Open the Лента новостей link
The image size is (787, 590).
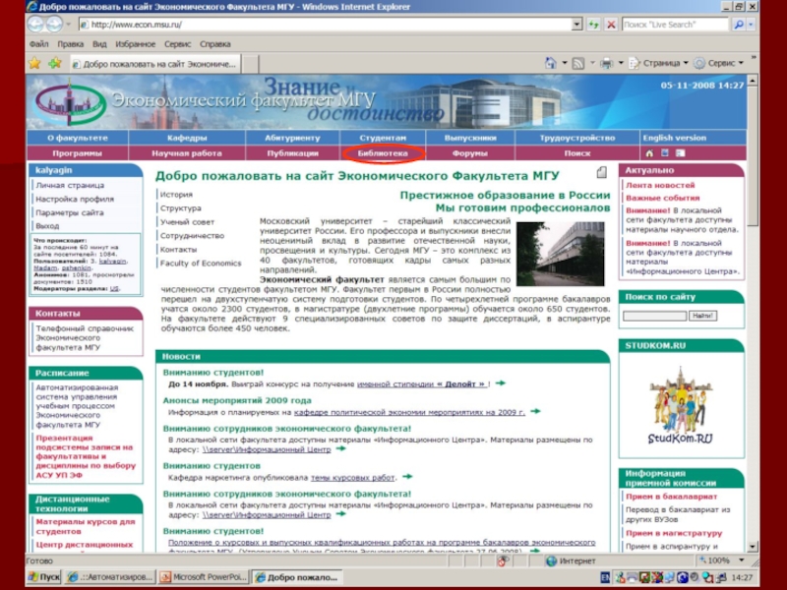coord(660,185)
